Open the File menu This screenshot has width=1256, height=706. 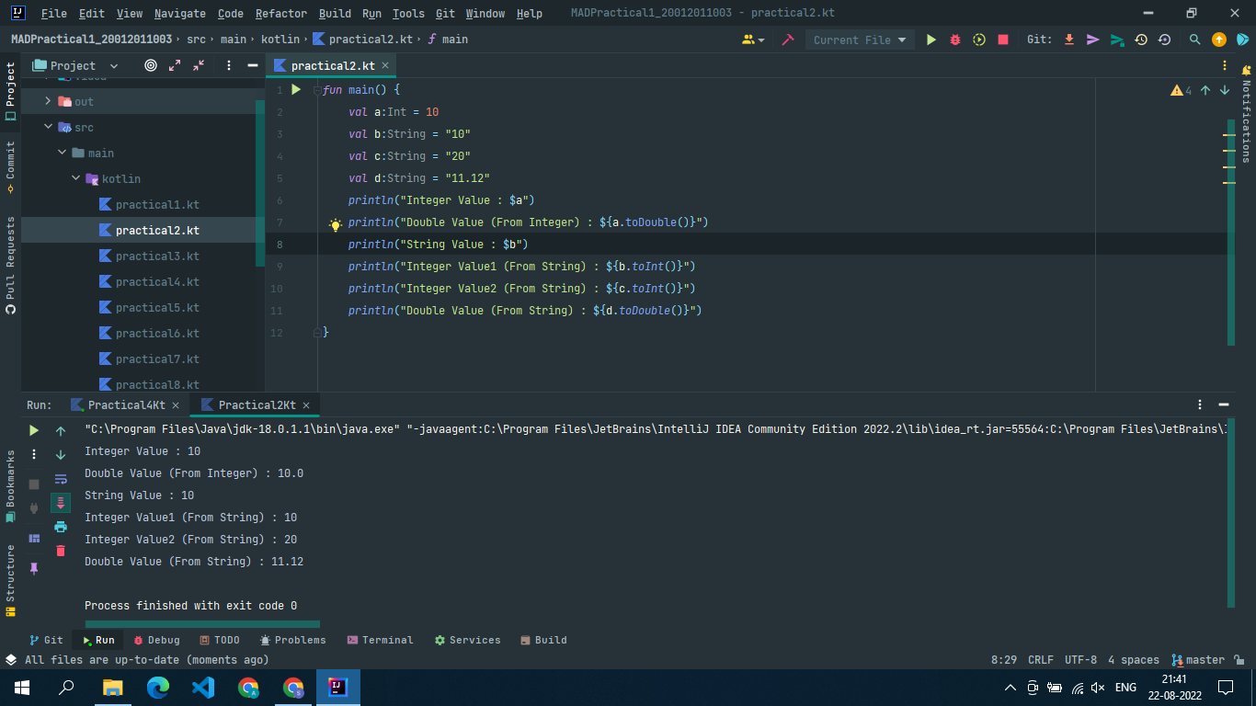click(54, 14)
